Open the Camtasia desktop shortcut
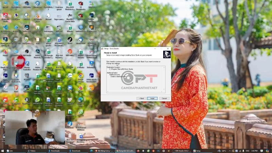Image resolution: width=272 pixels, height=153 pixels. 16,101
